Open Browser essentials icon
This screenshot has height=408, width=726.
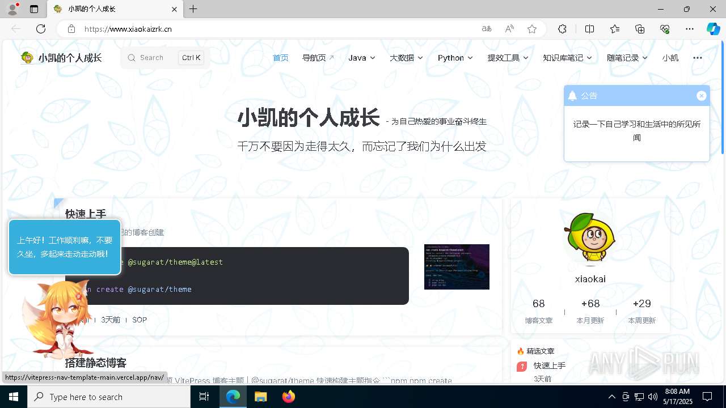click(x=665, y=29)
